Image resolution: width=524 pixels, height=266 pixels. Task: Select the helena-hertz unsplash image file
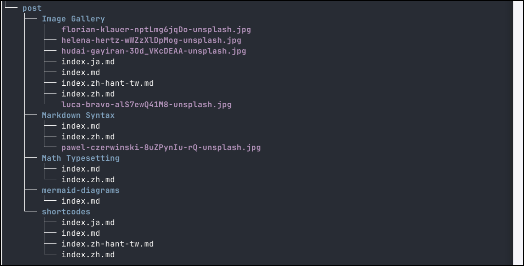coord(151,40)
